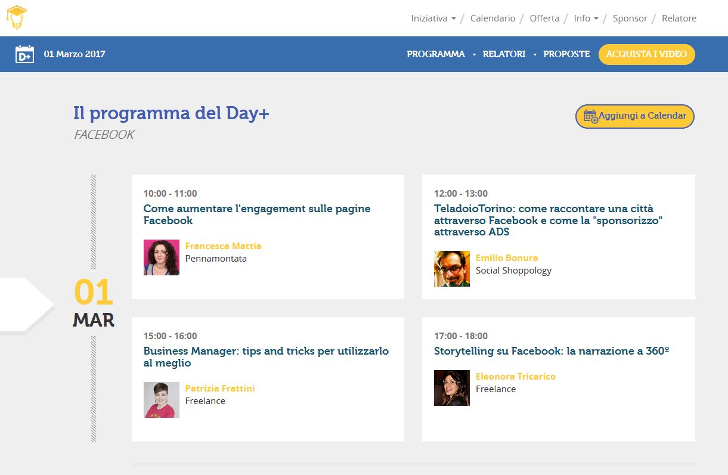The height and width of the screenshot is (475, 728).
Task: Click the 17:00 - 18:00 time slot
Action: (461, 336)
